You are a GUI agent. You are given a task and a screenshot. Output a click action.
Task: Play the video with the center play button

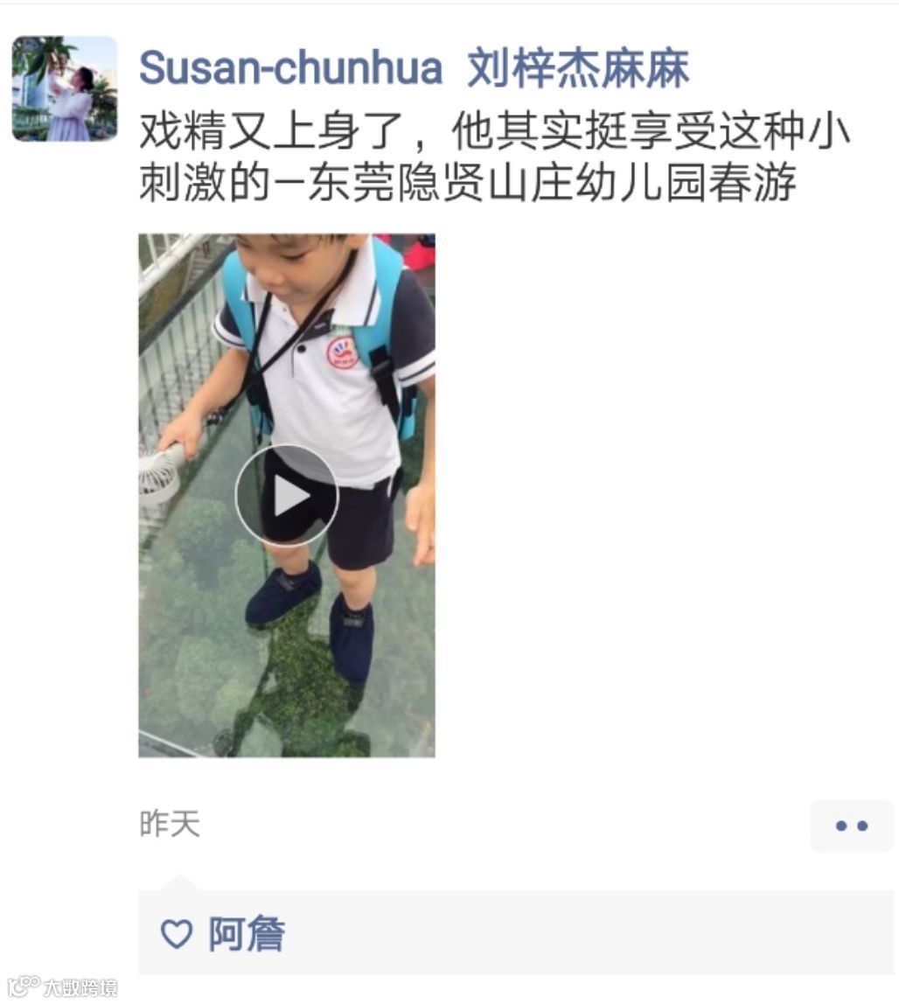click(286, 496)
